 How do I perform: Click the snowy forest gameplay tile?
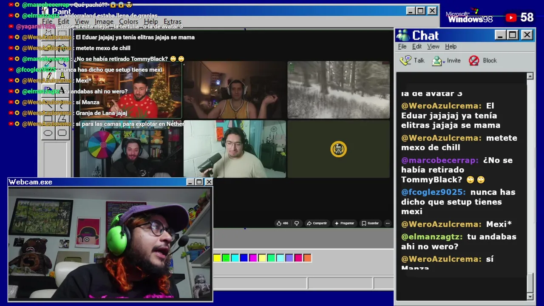(x=339, y=90)
